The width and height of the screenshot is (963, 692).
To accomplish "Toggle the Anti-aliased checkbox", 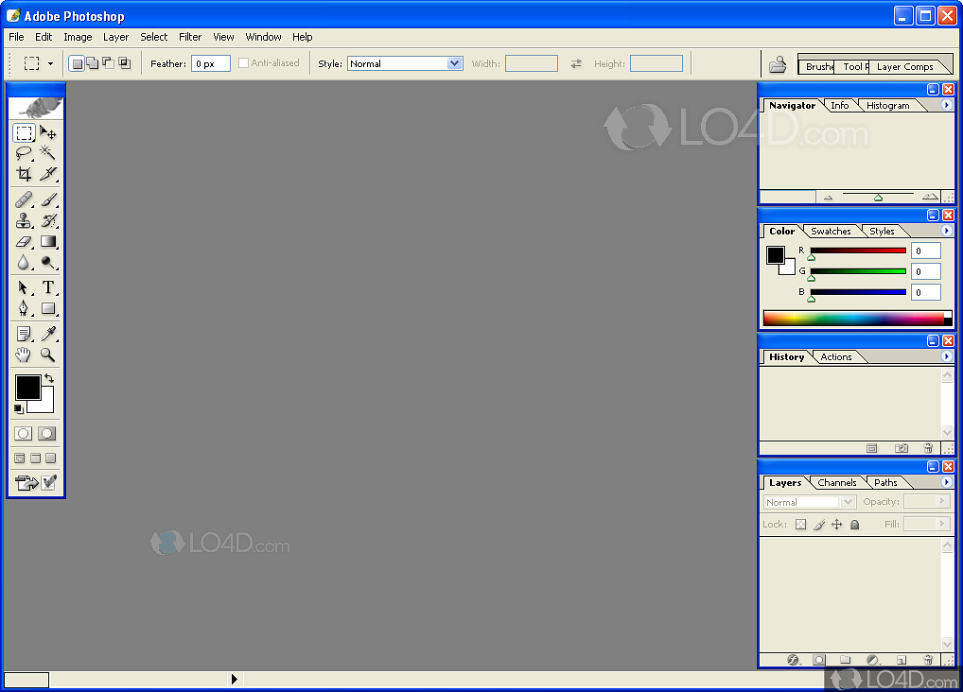I will pyautogui.click(x=244, y=63).
